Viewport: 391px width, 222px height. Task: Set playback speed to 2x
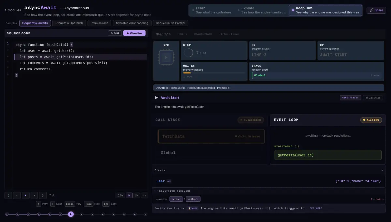137,195
